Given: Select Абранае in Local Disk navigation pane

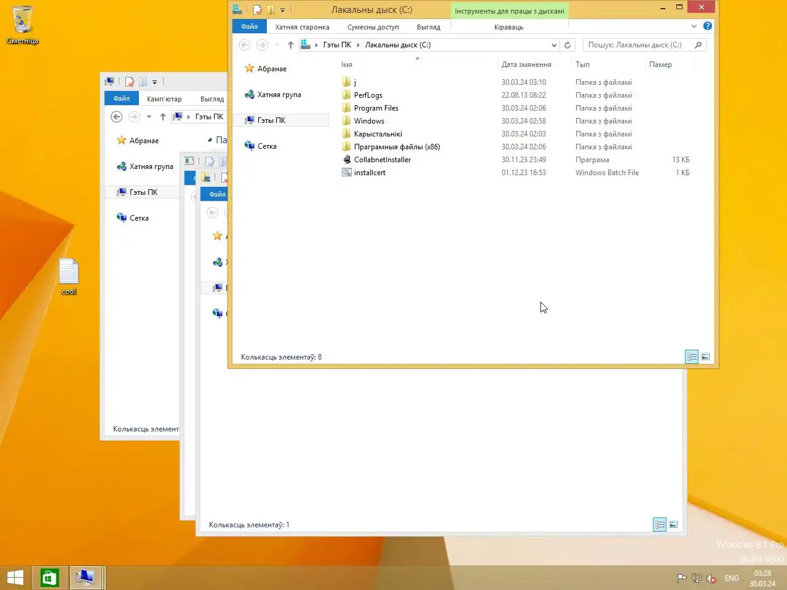Looking at the screenshot, I should [x=272, y=69].
